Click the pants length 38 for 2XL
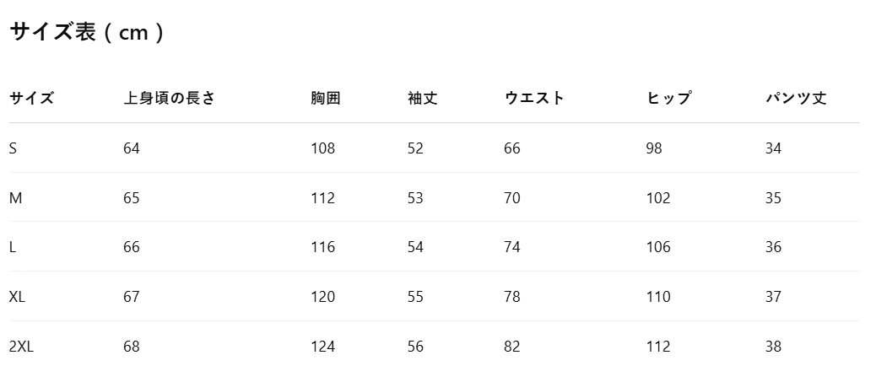 coord(773,347)
